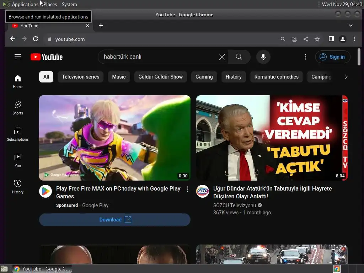Open SÖZCÜ Televizyonu channel link
This screenshot has height=273, width=364.
[x=235, y=205]
